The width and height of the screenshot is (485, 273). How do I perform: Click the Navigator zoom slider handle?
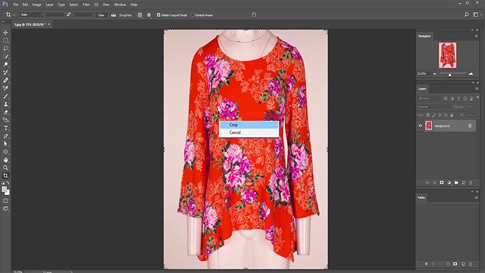click(450, 75)
